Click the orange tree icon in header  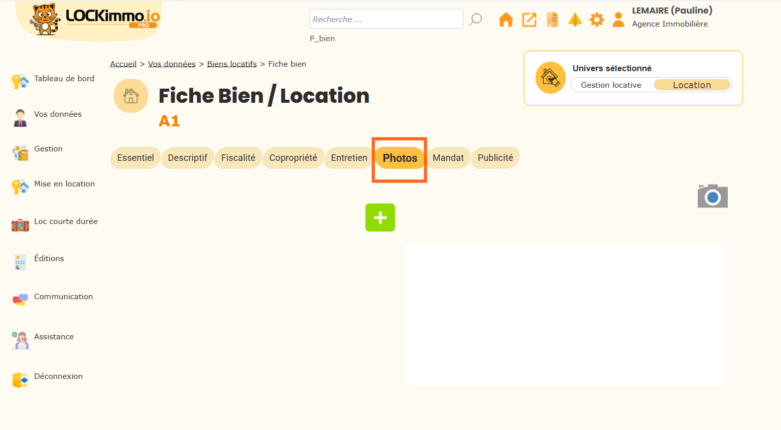[x=575, y=20]
